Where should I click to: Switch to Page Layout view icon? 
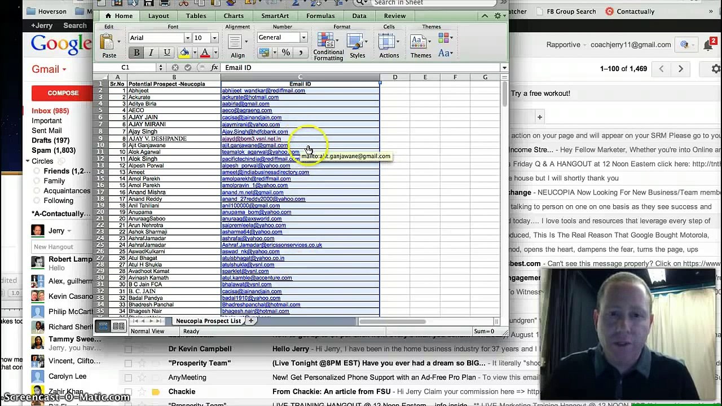coord(118,326)
